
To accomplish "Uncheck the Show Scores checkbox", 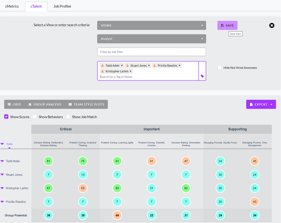I will pos(6,117).
